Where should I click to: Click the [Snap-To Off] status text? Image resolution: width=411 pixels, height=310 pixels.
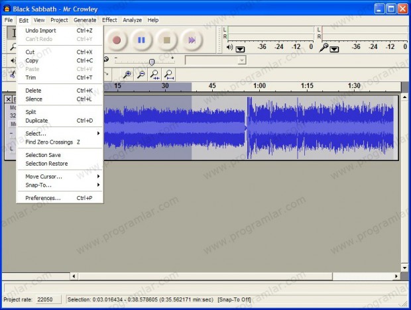[x=234, y=299]
